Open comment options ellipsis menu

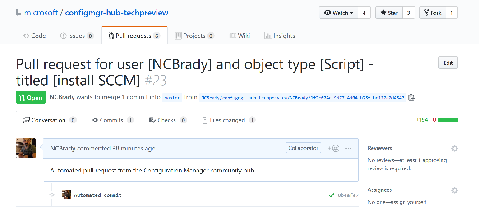348,148
